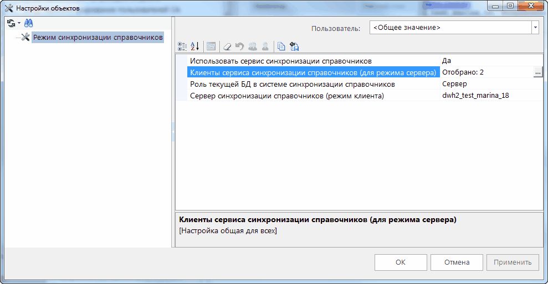The image size is (548, 284).
Task: Open the Пользователь combo box dropdown
Action: pos(535,28)
